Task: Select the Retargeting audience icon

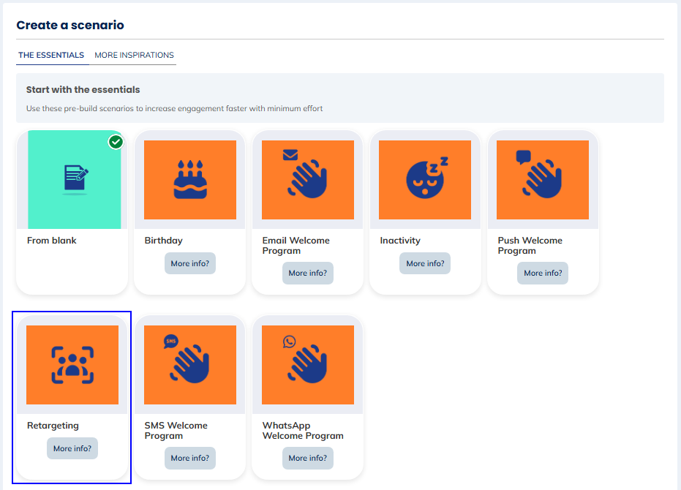Action: 72,364
